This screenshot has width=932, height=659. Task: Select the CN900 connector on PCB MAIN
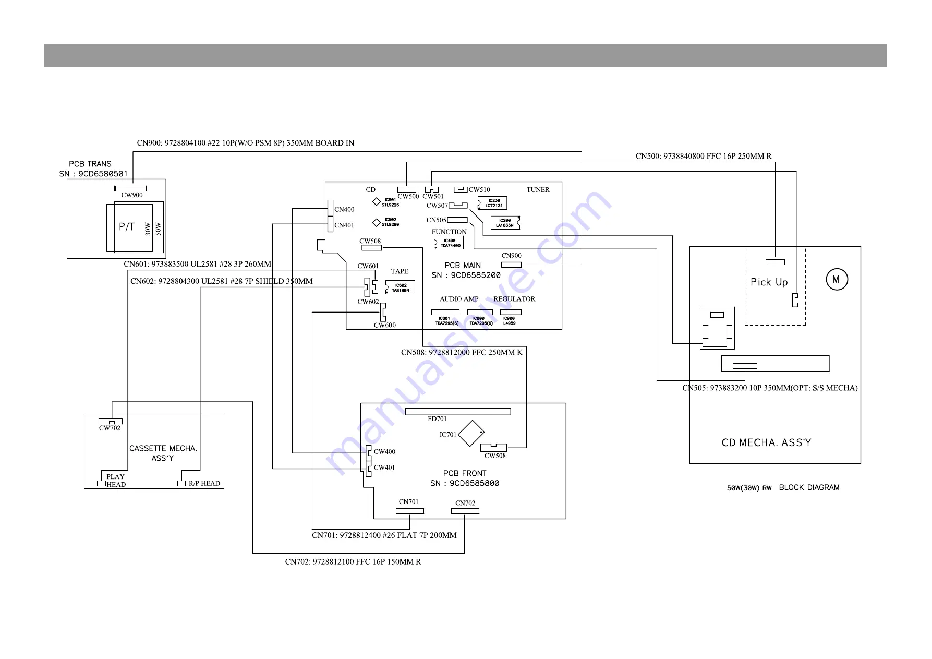pos(511,265)
